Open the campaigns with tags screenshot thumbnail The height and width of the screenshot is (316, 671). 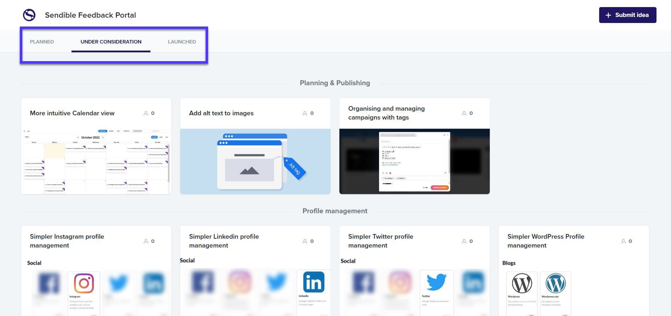(414, 161)
